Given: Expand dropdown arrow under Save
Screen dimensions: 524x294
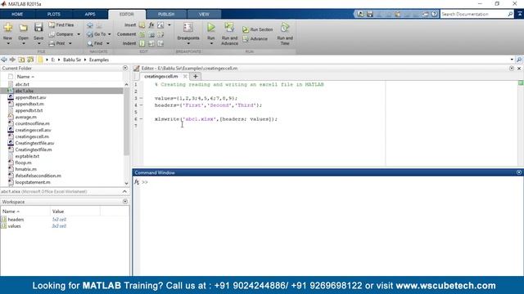Looking at the screenshot, I should point(38,43).
